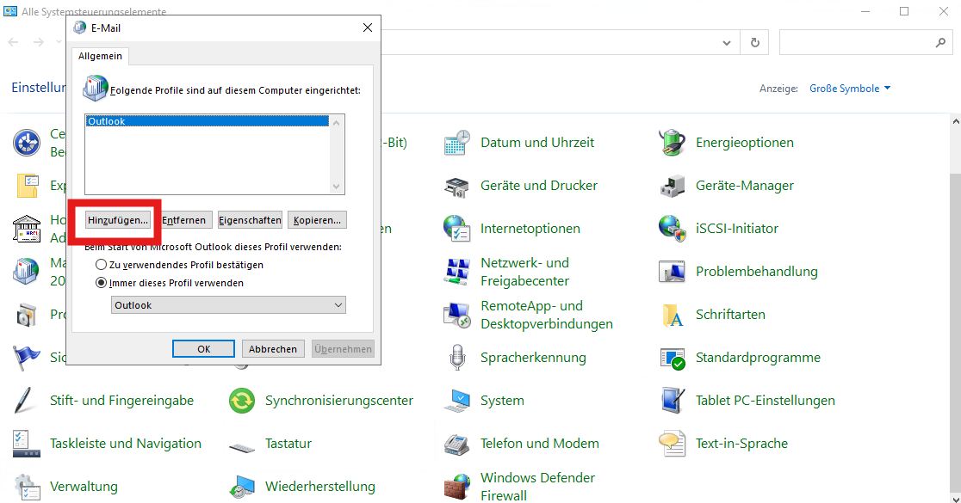This screenshot has height=503, width=961.
Task: Click the search magnifier icon
Action: click(940, 43)
